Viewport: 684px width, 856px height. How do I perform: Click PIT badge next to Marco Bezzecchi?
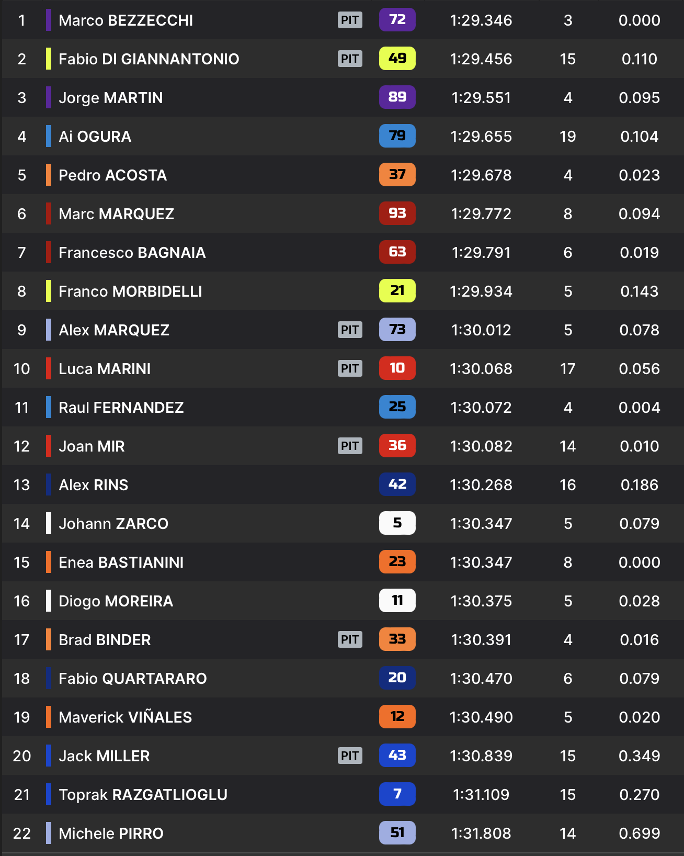coord(350,20)
